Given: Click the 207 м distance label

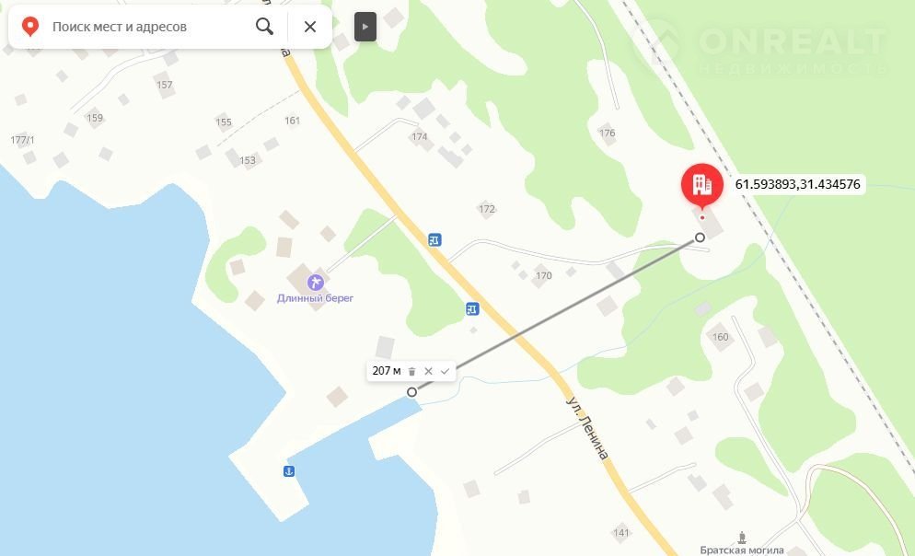Looking at the screenshot, I should click(x=387, y=371).
